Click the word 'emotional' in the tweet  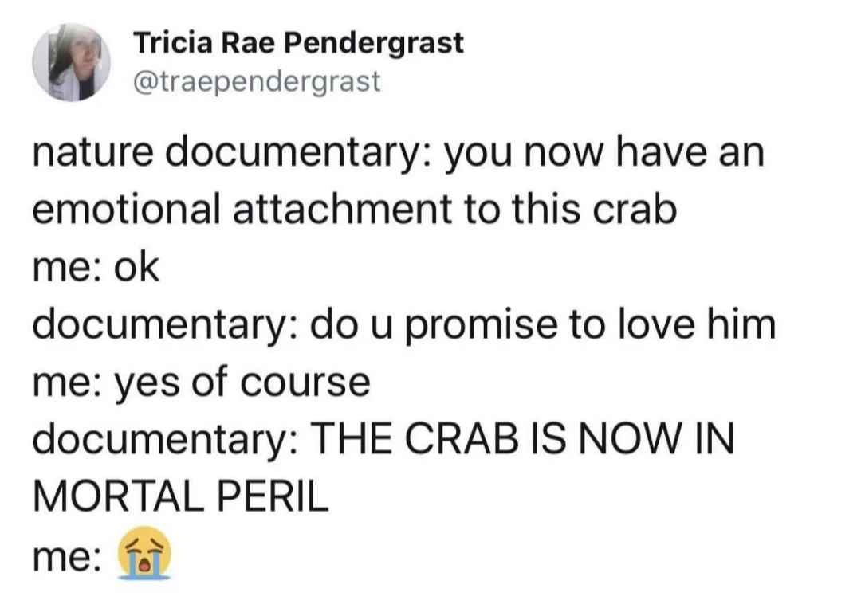pos(127,209)
